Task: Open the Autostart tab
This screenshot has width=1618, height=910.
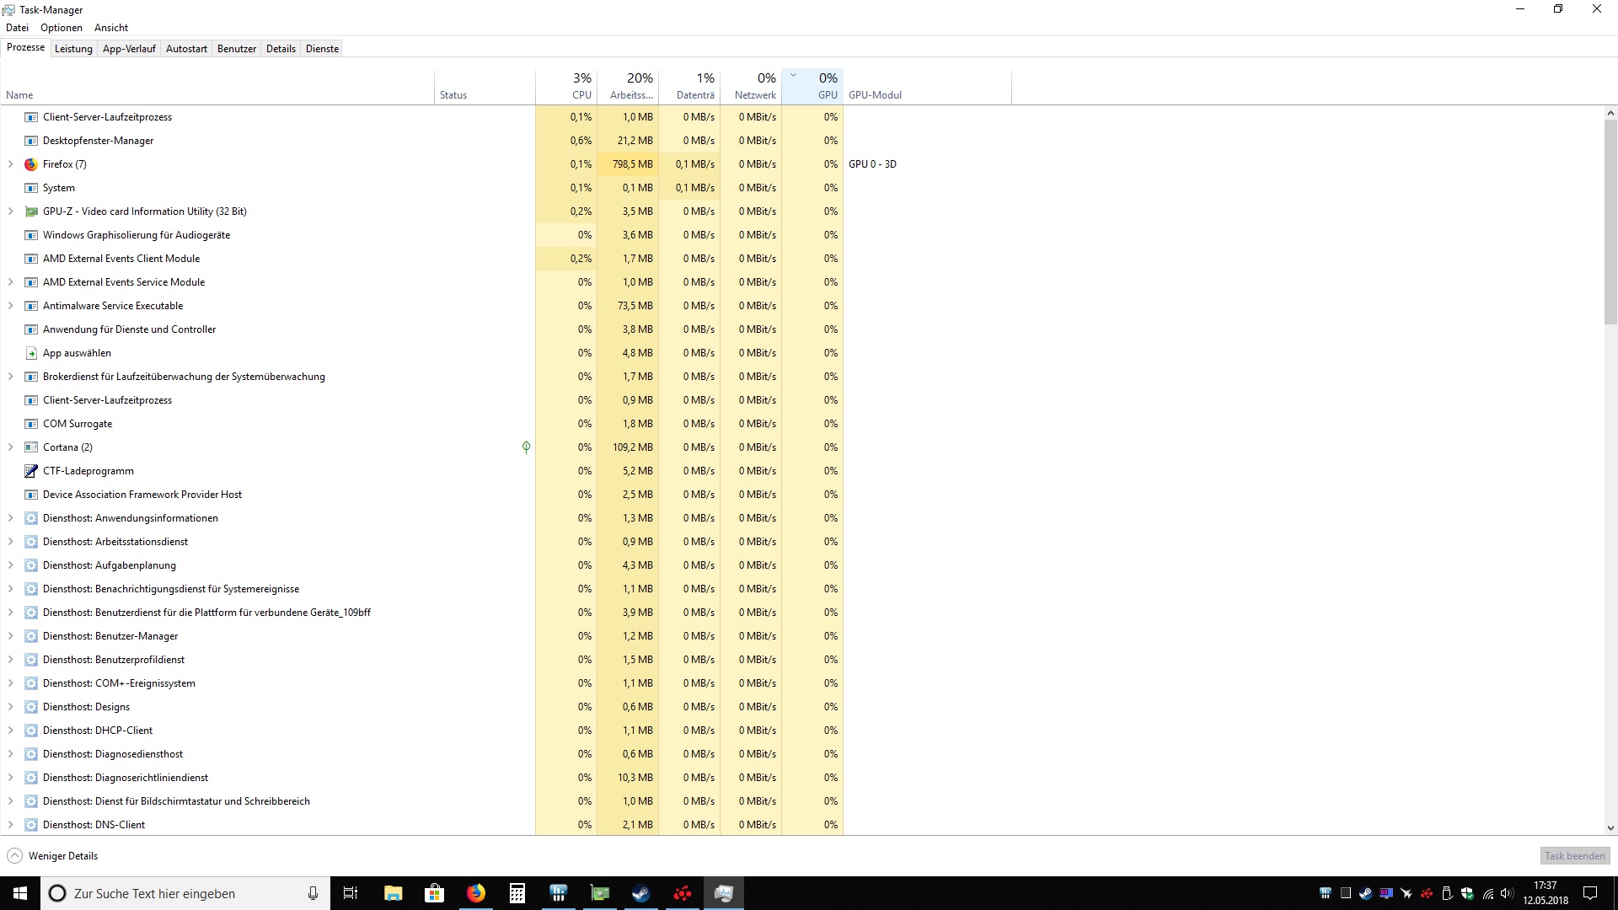Action: pyautogui.click(x=186, y=49)
